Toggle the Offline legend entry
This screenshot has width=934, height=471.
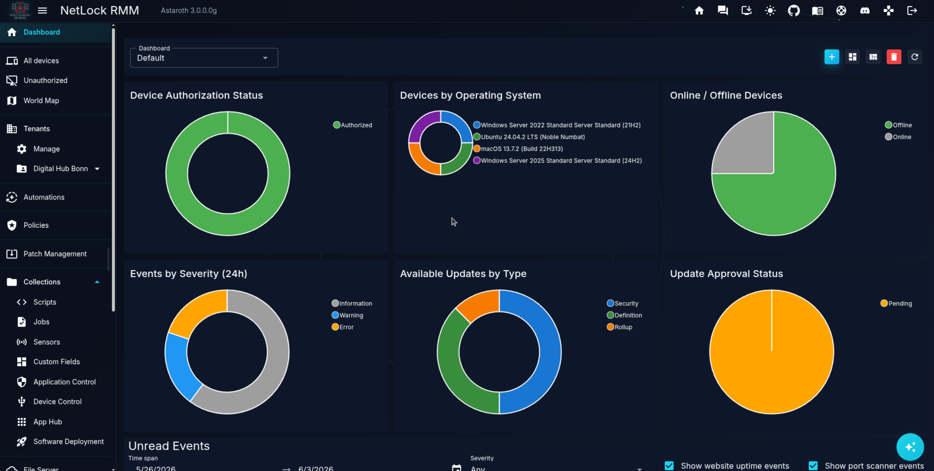[x=898, y=125]
